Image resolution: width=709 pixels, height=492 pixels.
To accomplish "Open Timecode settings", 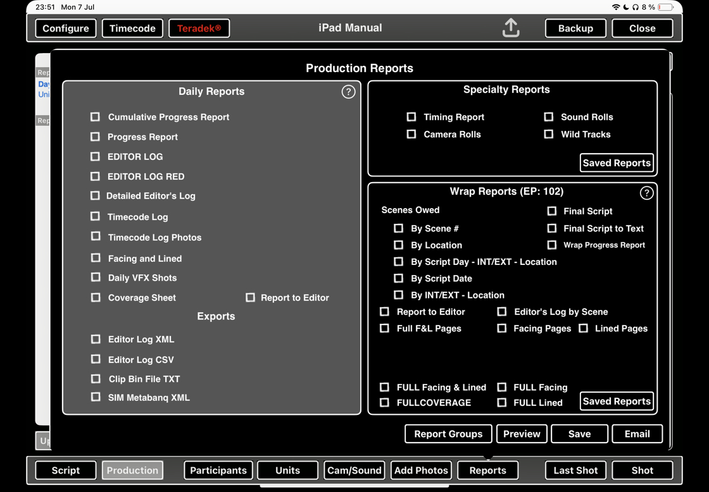I will (x=132, y=28).
